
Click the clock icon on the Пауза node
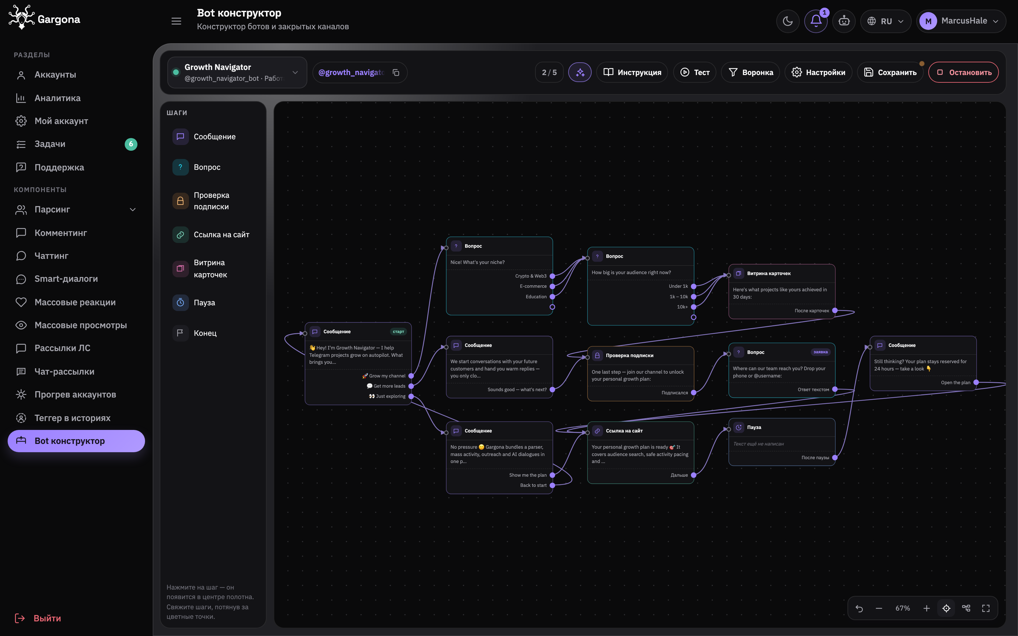(x=738, y=427)
